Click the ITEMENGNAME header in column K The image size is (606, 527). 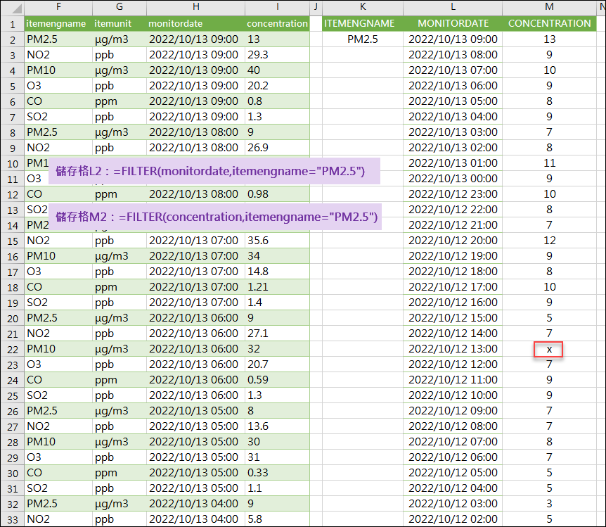pyautogui.click(x=363, y=24)
